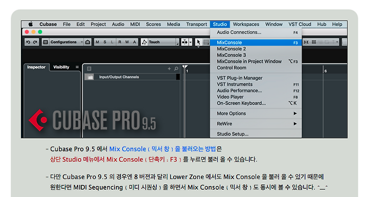
Task: Open the snap type dropdown arrow
Action: click(337, 42)
